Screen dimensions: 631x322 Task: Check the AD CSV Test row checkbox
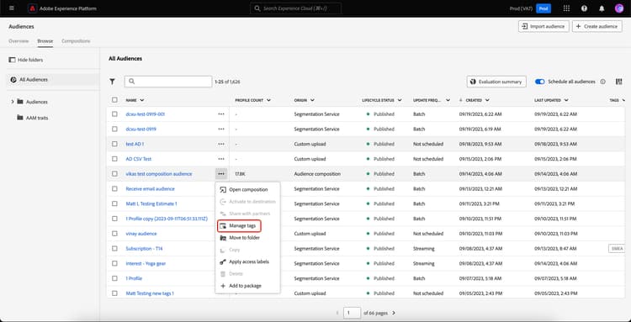(114, 159)
